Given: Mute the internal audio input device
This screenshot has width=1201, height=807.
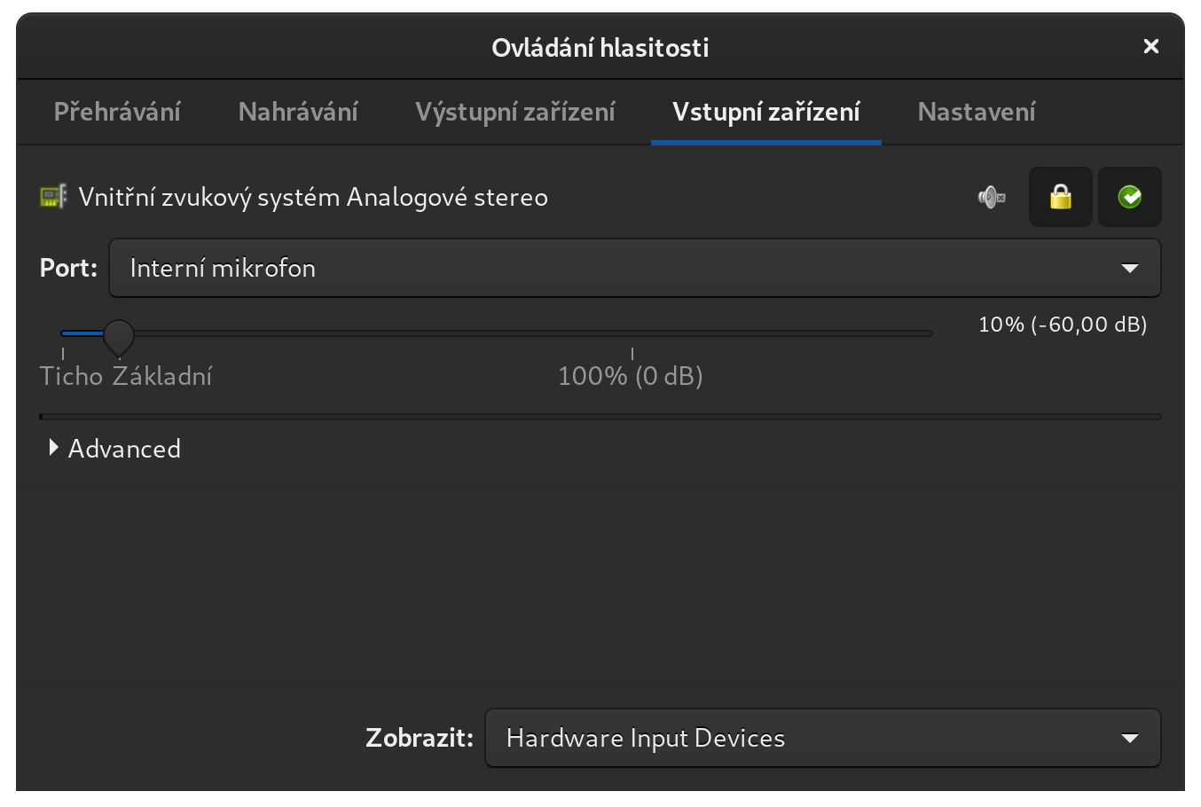Looking at the screenshot, I should tap(992, 197).
